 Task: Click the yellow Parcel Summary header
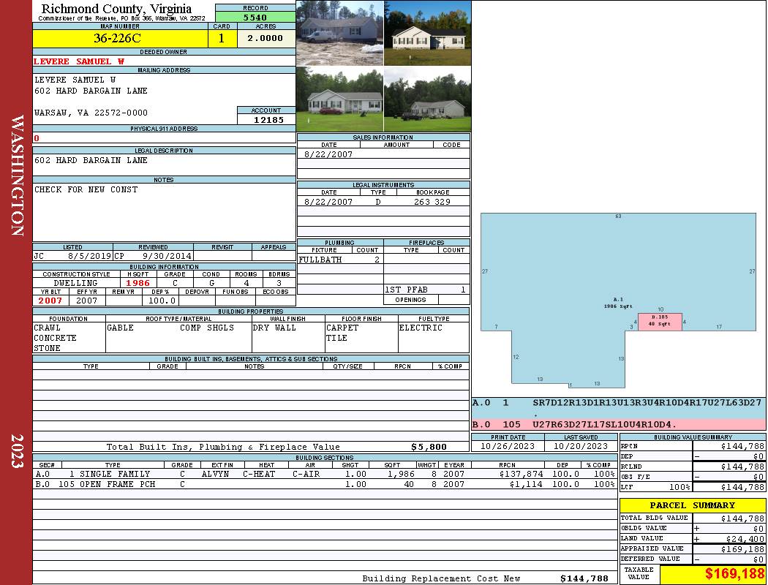point(692,505)
